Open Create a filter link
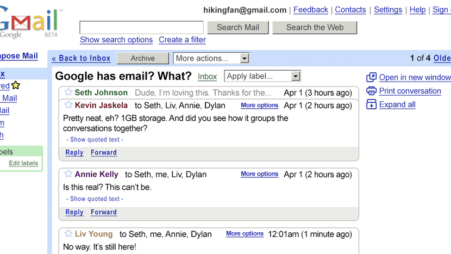451x254 pixels. coord(183,40)
